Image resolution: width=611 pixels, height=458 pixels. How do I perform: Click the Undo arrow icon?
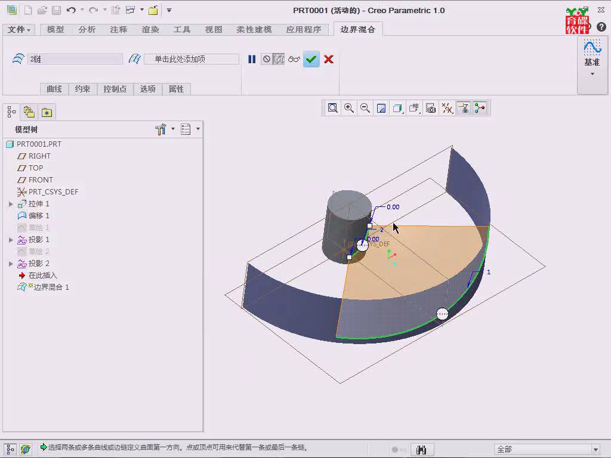(x=71, y=10)
